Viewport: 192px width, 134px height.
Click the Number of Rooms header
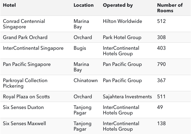(x=170, y=8)
